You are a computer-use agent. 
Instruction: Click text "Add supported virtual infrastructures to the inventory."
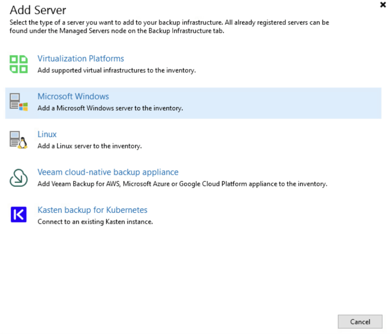point(117,71)
